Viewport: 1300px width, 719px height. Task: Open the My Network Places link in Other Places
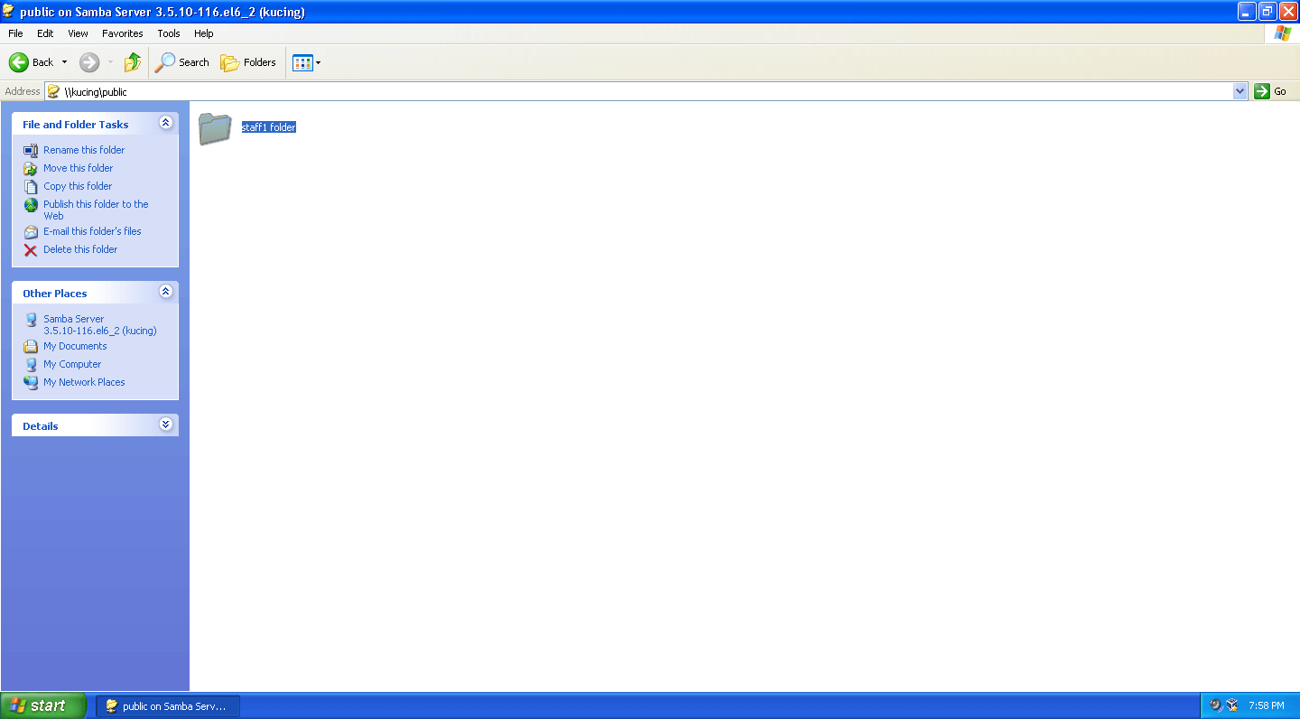(84, 382)
